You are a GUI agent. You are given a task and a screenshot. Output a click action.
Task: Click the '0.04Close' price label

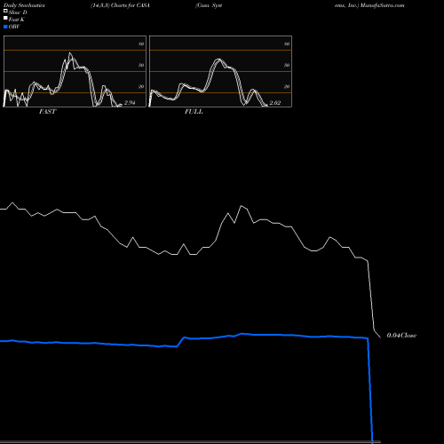(x=401, y=336)
